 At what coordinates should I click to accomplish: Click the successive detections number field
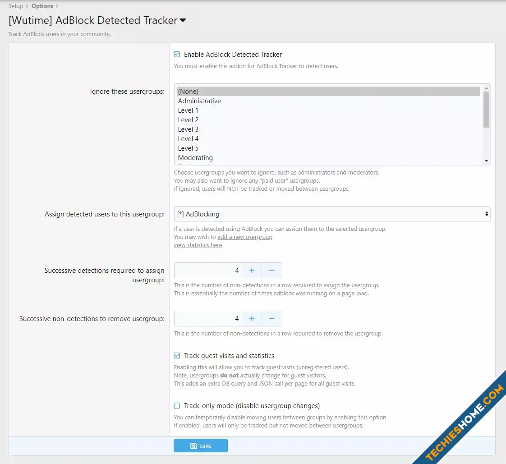click(x=208, y=271)
